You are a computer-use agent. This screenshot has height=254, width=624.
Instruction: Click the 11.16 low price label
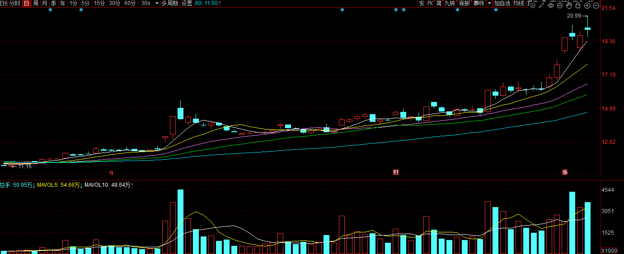[x=25, y=166]
